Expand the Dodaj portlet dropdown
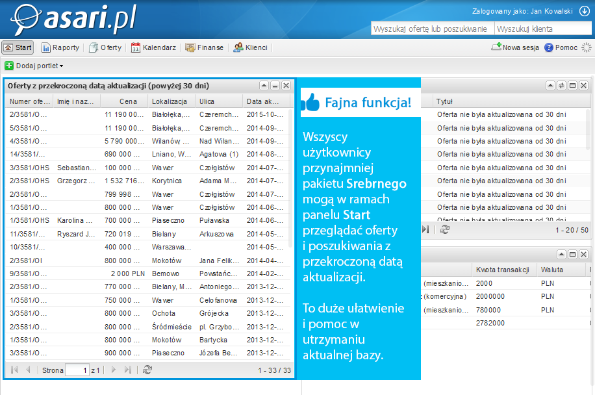Image resolution: width=595 pixels, height=395 pixels. click(x=34, y=66)
